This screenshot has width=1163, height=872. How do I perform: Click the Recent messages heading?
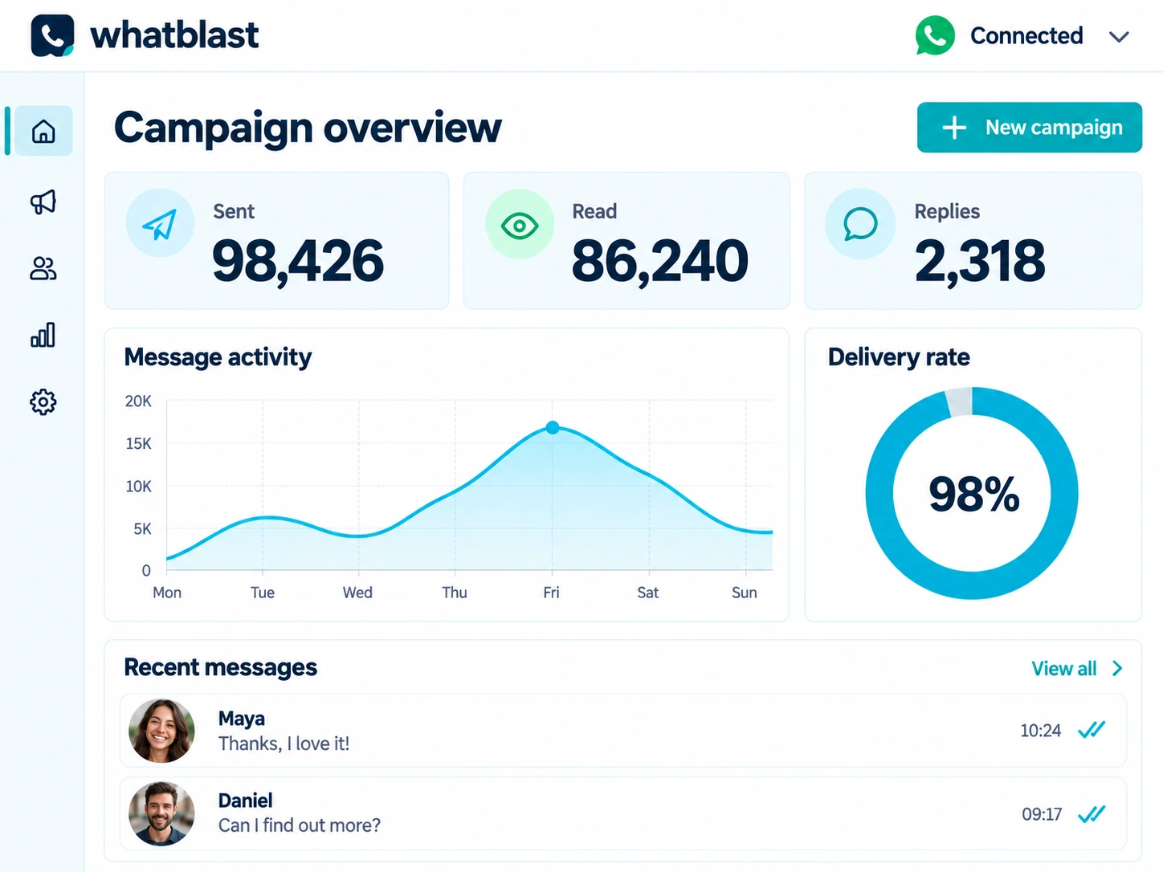click(220, 668)
